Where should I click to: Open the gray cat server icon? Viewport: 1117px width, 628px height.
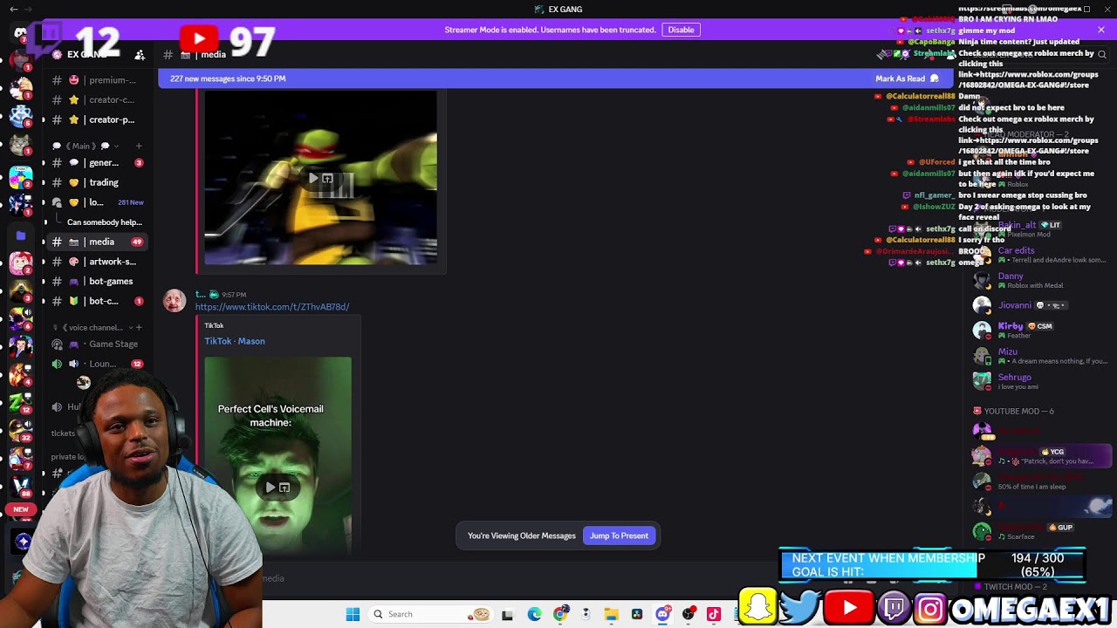pos(21,144)
